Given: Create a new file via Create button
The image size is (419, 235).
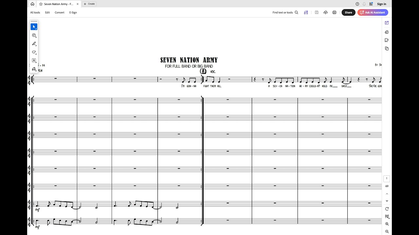Looking at the screenshot, I should [89, 4].
